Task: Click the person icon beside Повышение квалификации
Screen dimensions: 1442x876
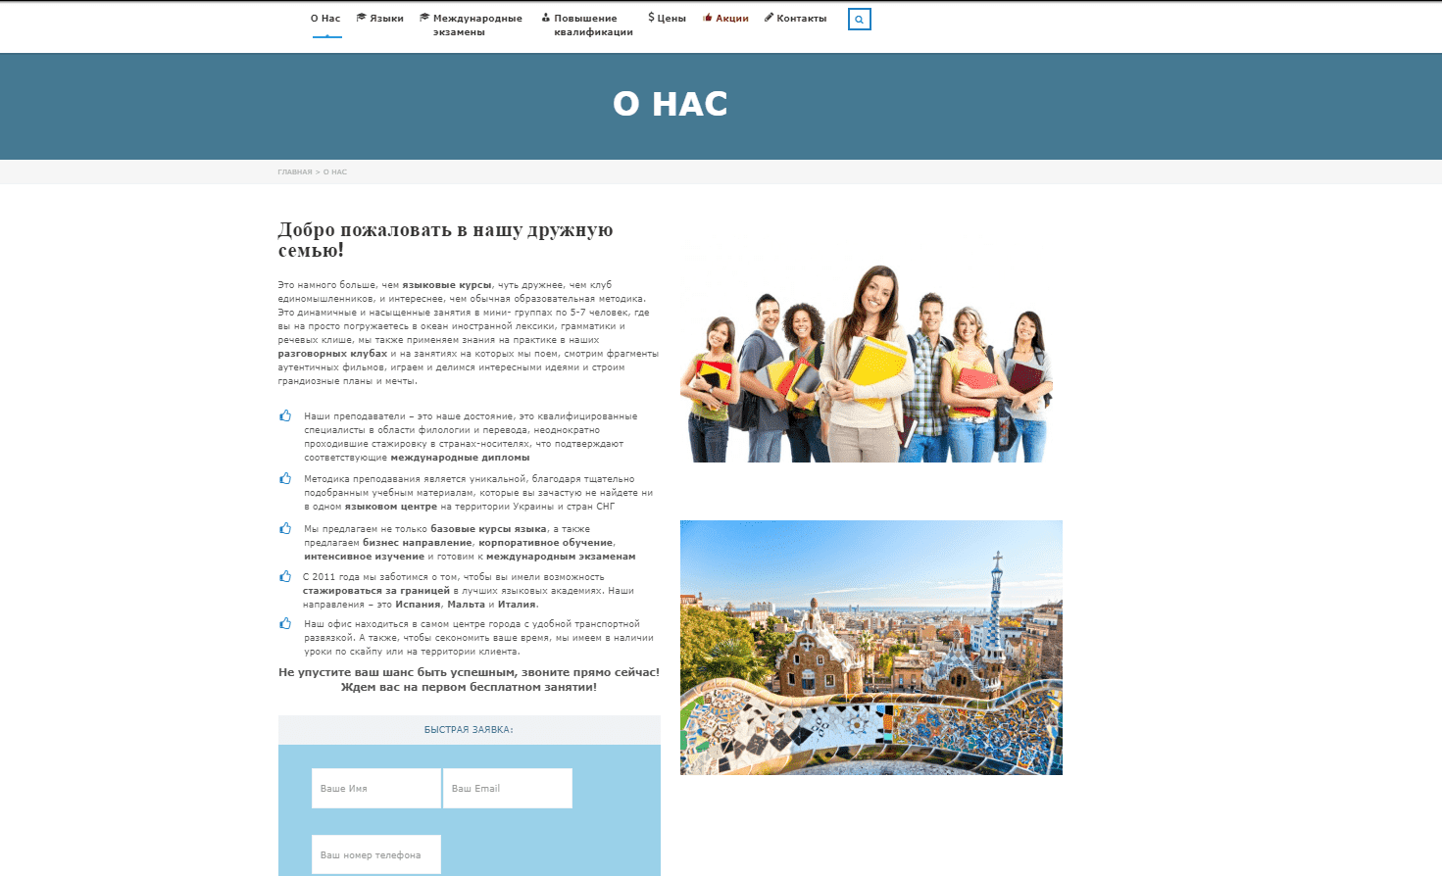Action: coord(545,17)
